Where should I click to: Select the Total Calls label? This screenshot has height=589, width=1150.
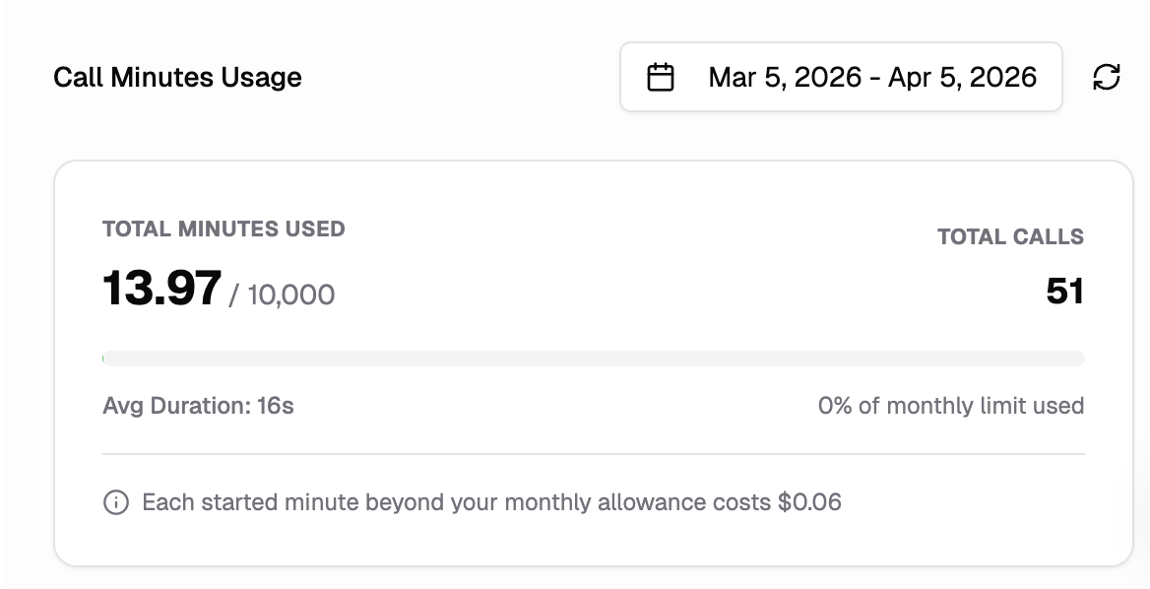1010,236
